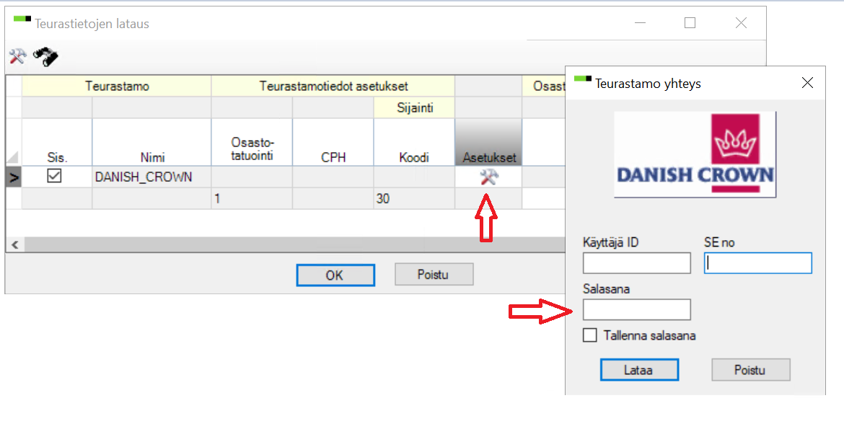Click the horizontal scrollbar left arrow
The width and height of the screenshot is (844, 424).
[x=15, y=244]
